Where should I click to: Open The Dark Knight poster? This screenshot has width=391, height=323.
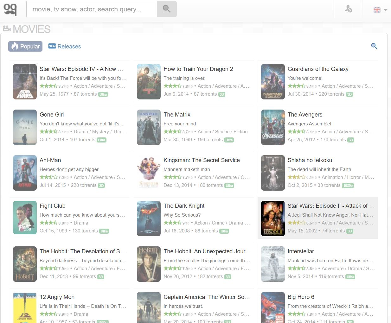coord(149,218)
